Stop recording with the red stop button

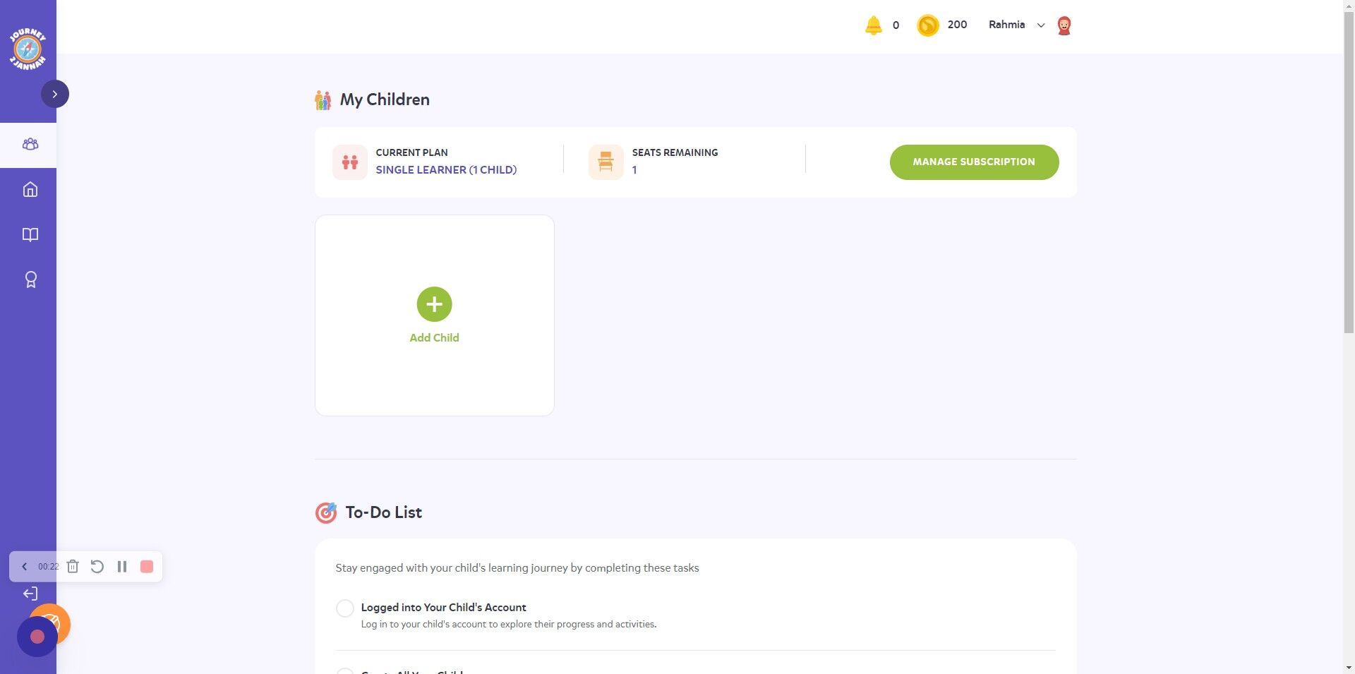[146, 566]
